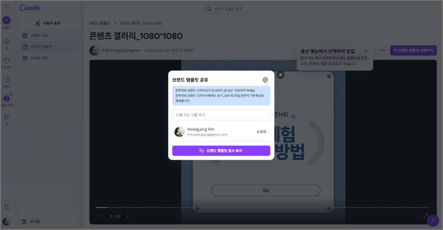Open the trash bin icon
This screenshot has width=443, height=230.
(24, 221)
